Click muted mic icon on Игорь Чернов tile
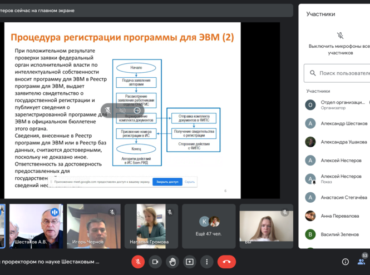This screenshot has width=370, height=275. 112,212
